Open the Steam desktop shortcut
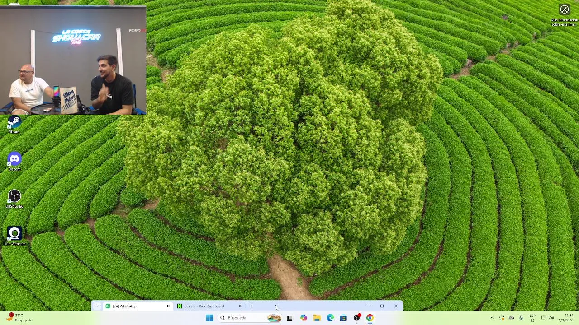579x325 pixels. pos(14,124)
